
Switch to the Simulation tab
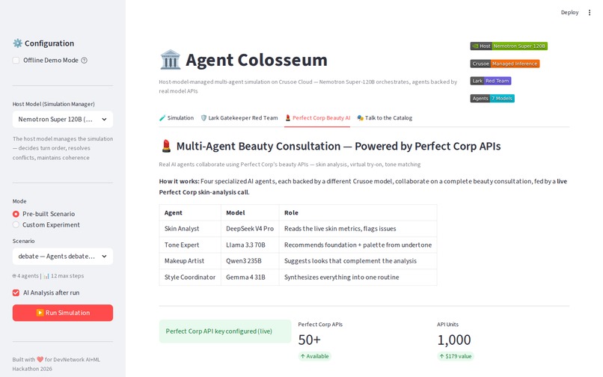177,118
